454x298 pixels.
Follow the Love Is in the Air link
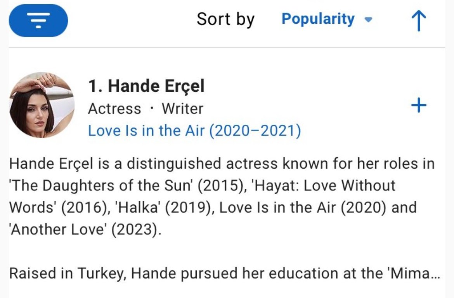click(194, 131)
